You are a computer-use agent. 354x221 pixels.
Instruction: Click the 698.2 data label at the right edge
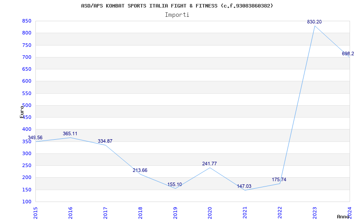point(348,53)
